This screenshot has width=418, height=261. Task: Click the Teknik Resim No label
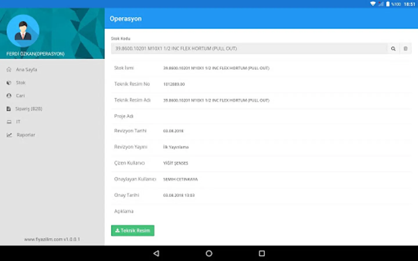click(x=132, y=84)
